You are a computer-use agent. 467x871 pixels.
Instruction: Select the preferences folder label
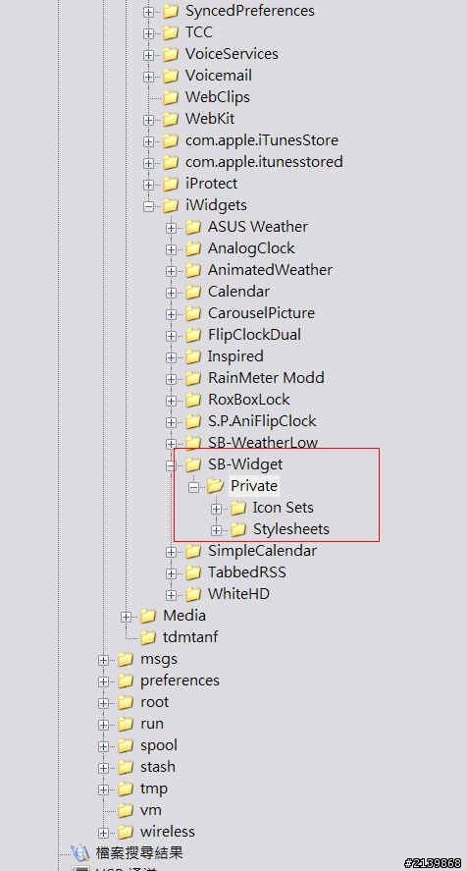click(180, 680)
